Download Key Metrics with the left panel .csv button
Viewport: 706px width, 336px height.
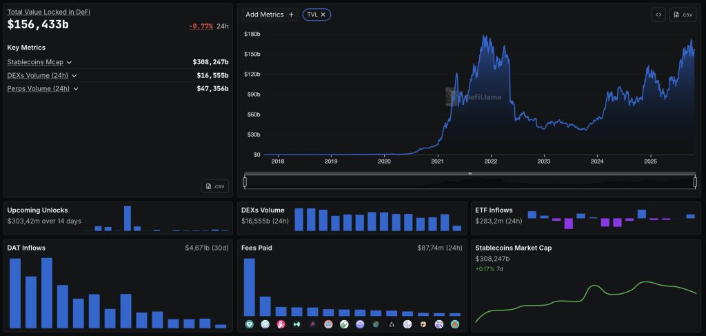click(215, 186)
